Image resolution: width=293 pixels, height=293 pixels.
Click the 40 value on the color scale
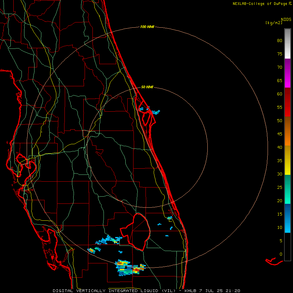280,147
